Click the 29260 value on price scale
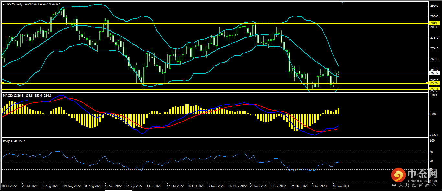Screen dimensions: 442x191 (x=434, y=6)
